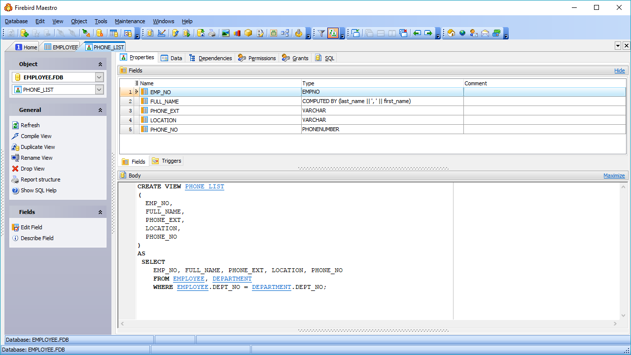This screenshot has height=355, width=631.
Task: Open the EMPLOYEE.FDB database dropdown
Action: coord(99,77)
